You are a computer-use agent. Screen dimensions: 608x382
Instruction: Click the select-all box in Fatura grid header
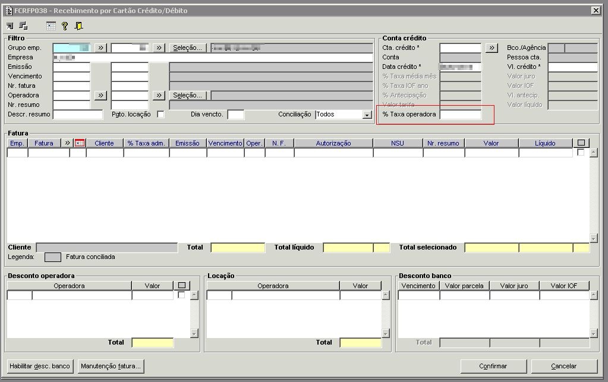pos(581,143)
